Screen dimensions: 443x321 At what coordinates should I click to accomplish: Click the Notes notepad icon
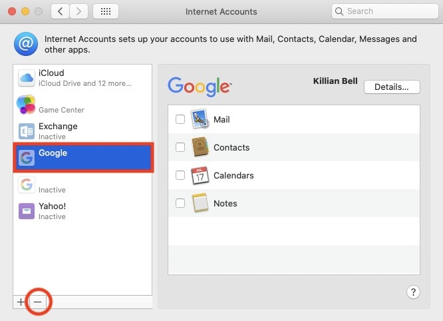[200, 203]
